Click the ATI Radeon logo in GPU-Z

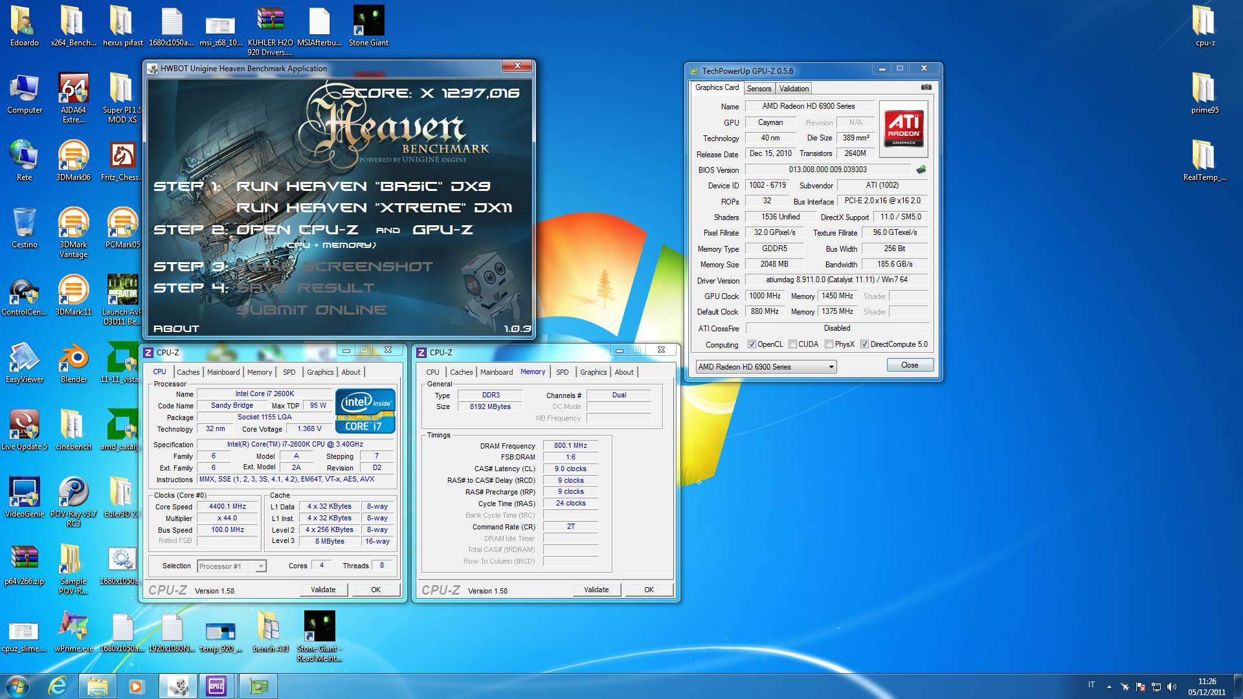903,129
